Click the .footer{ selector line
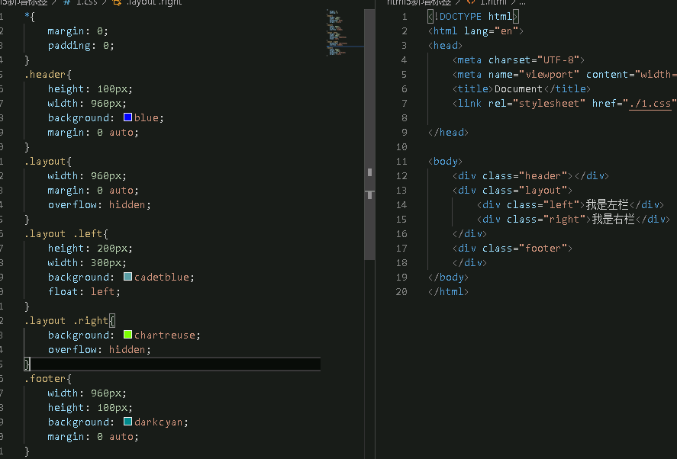This screenshot has width=677, height=459. 48,379
